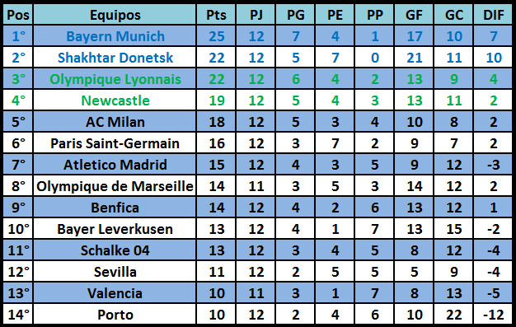Image resolution: width=516 pixels, height=327 pixels.
Task: Select the Olympique Lyonnais team cell
Action: coord(115,79)
